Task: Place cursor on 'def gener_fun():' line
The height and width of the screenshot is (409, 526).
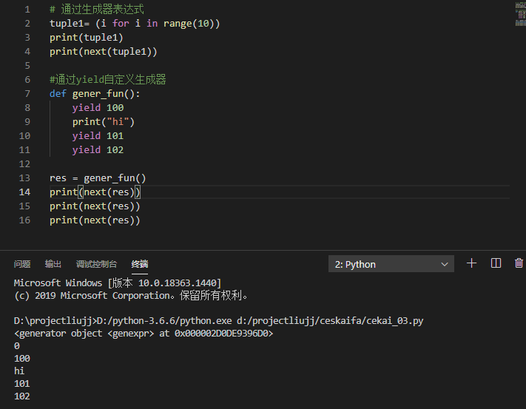Action: [x=95, y=94]
